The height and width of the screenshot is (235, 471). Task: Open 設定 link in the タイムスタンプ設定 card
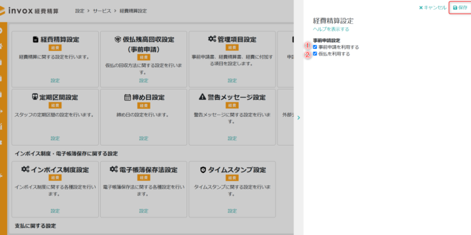(x=232, y=211)
